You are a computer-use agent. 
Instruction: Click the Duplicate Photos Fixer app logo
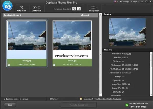pos(8,6)
